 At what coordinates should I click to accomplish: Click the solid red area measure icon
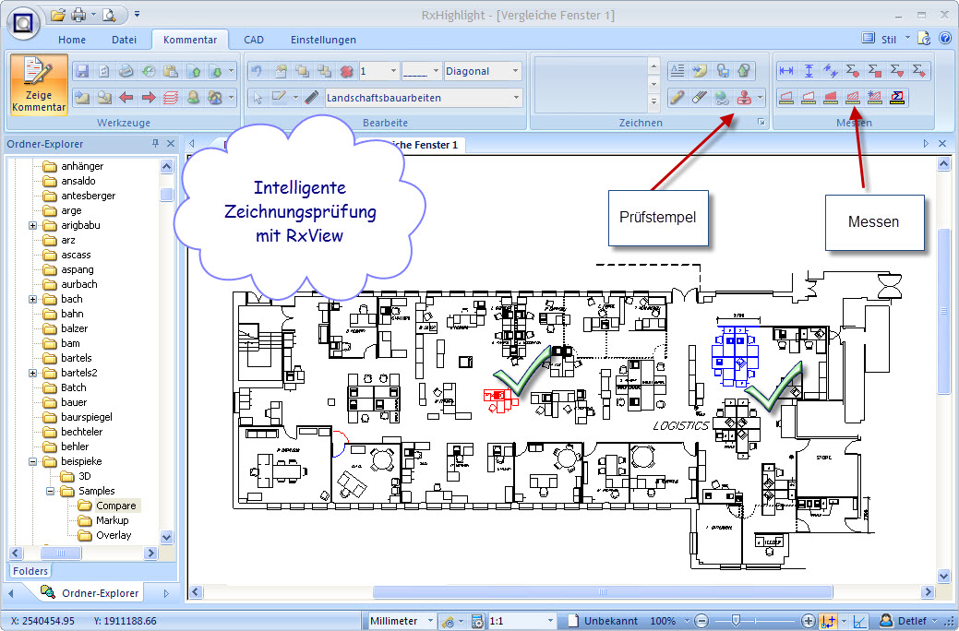click(831, 97)
